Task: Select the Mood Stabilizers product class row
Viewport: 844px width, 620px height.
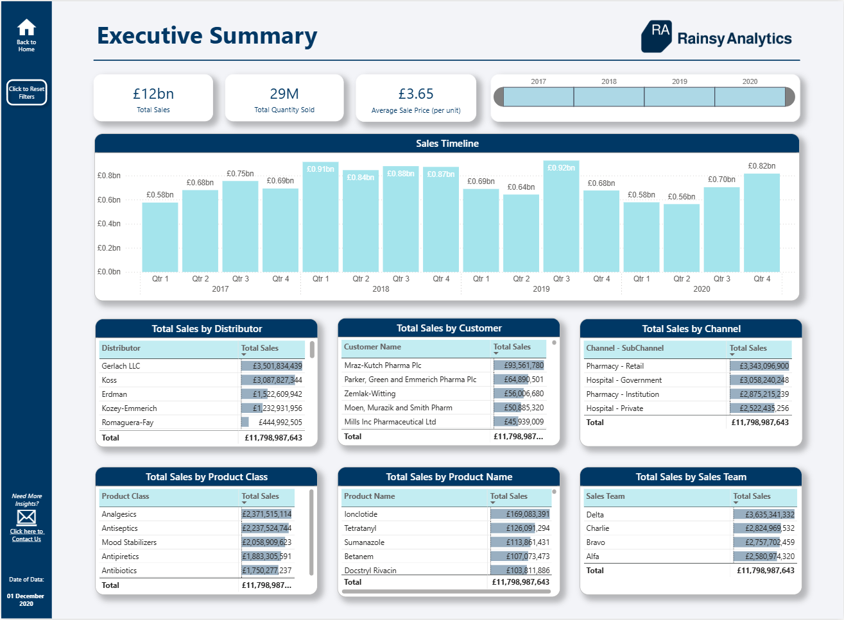Action: pyautogui.click(x=197, y=542)
